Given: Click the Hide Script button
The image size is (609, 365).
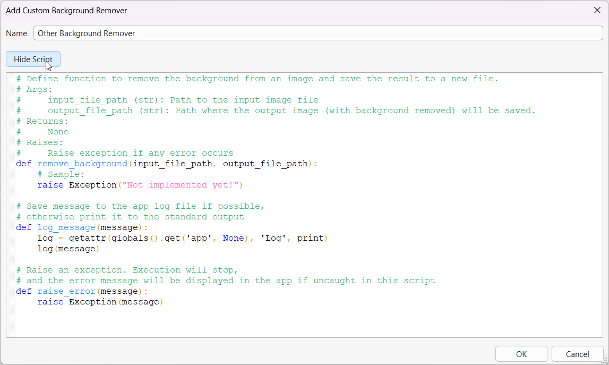Looking at the screenshot, I should 33,60.
